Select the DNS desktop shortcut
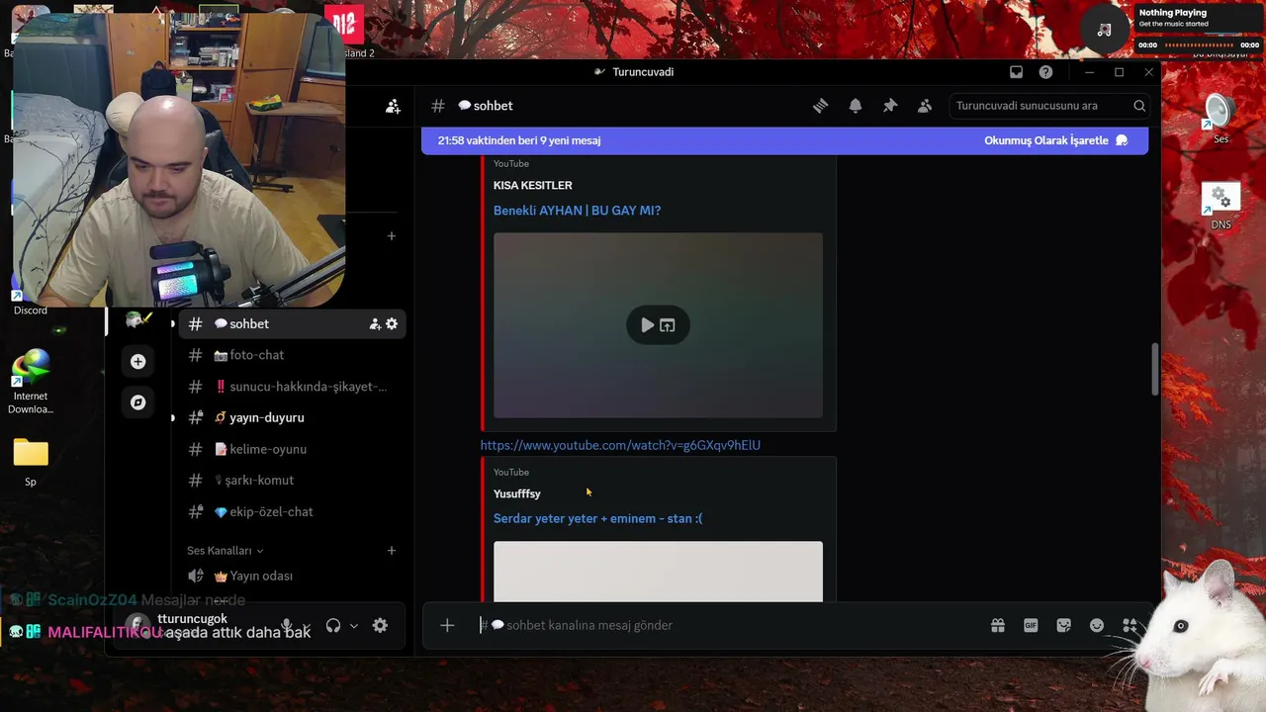Image resolution: width=1266 pixels, height=712 pixels. 1221,207
